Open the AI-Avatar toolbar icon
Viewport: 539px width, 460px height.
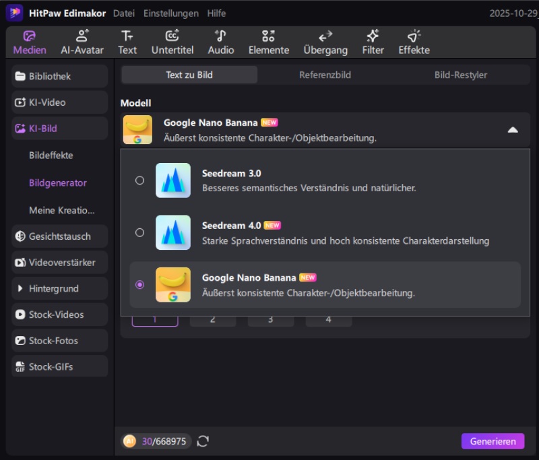click(x=82, y=36)
